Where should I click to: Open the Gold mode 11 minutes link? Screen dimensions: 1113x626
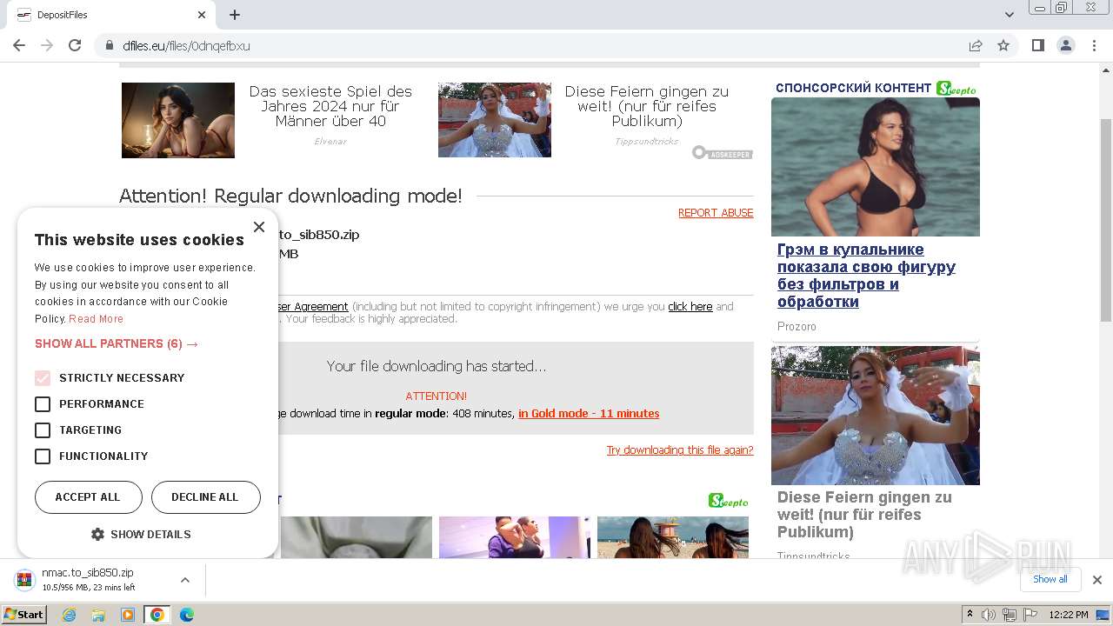pos(589,414)
